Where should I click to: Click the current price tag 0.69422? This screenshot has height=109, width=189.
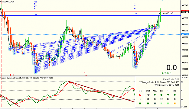[x=185, y=12]
